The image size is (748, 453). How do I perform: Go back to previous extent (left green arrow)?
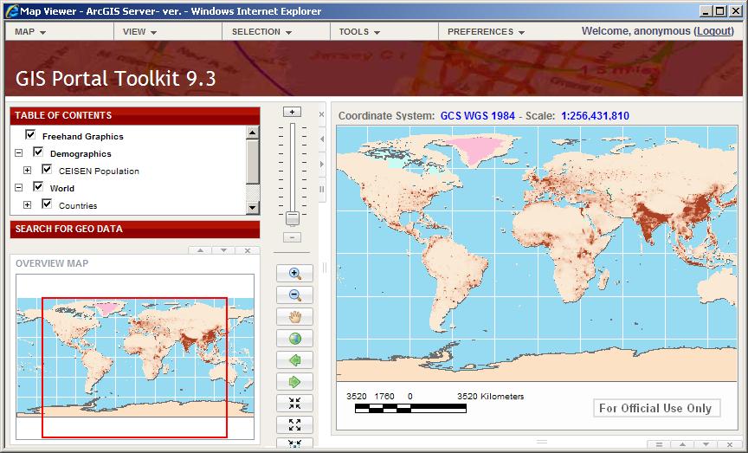click(295, 360)
